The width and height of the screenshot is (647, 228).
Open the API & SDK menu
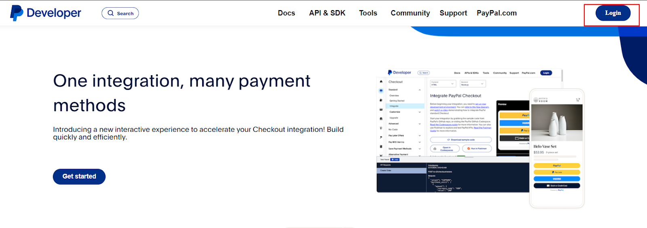click(327, 13)
